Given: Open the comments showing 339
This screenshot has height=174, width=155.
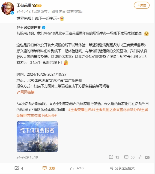Looking at the screenshot, I should point(49,168).
